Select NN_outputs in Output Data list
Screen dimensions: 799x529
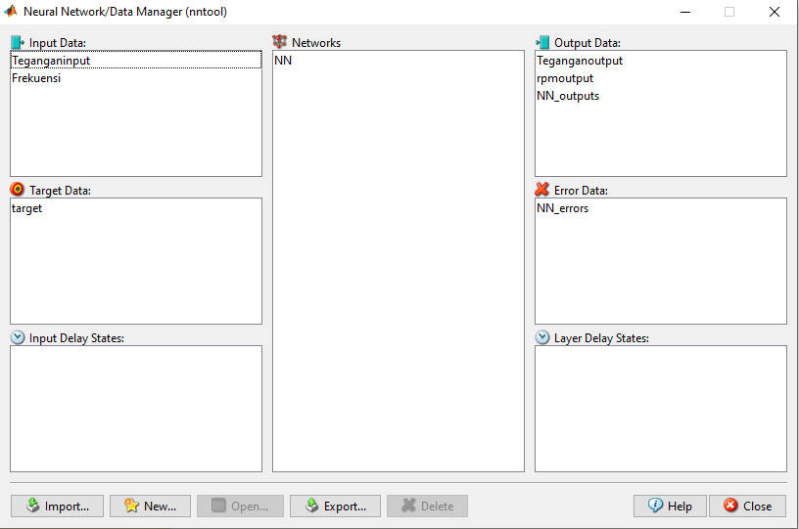(661, 96)
